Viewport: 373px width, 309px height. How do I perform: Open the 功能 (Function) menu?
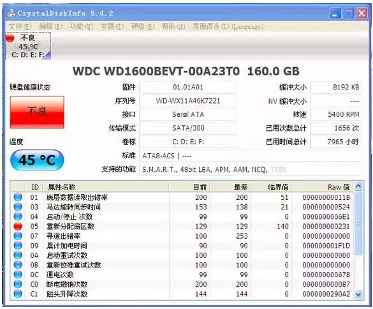pos(81,26)
